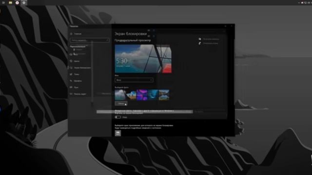This screenshot has height=175, width=312.
Task: Choose the beach cave photo thumbnail
Action: [x=131, y=95]
